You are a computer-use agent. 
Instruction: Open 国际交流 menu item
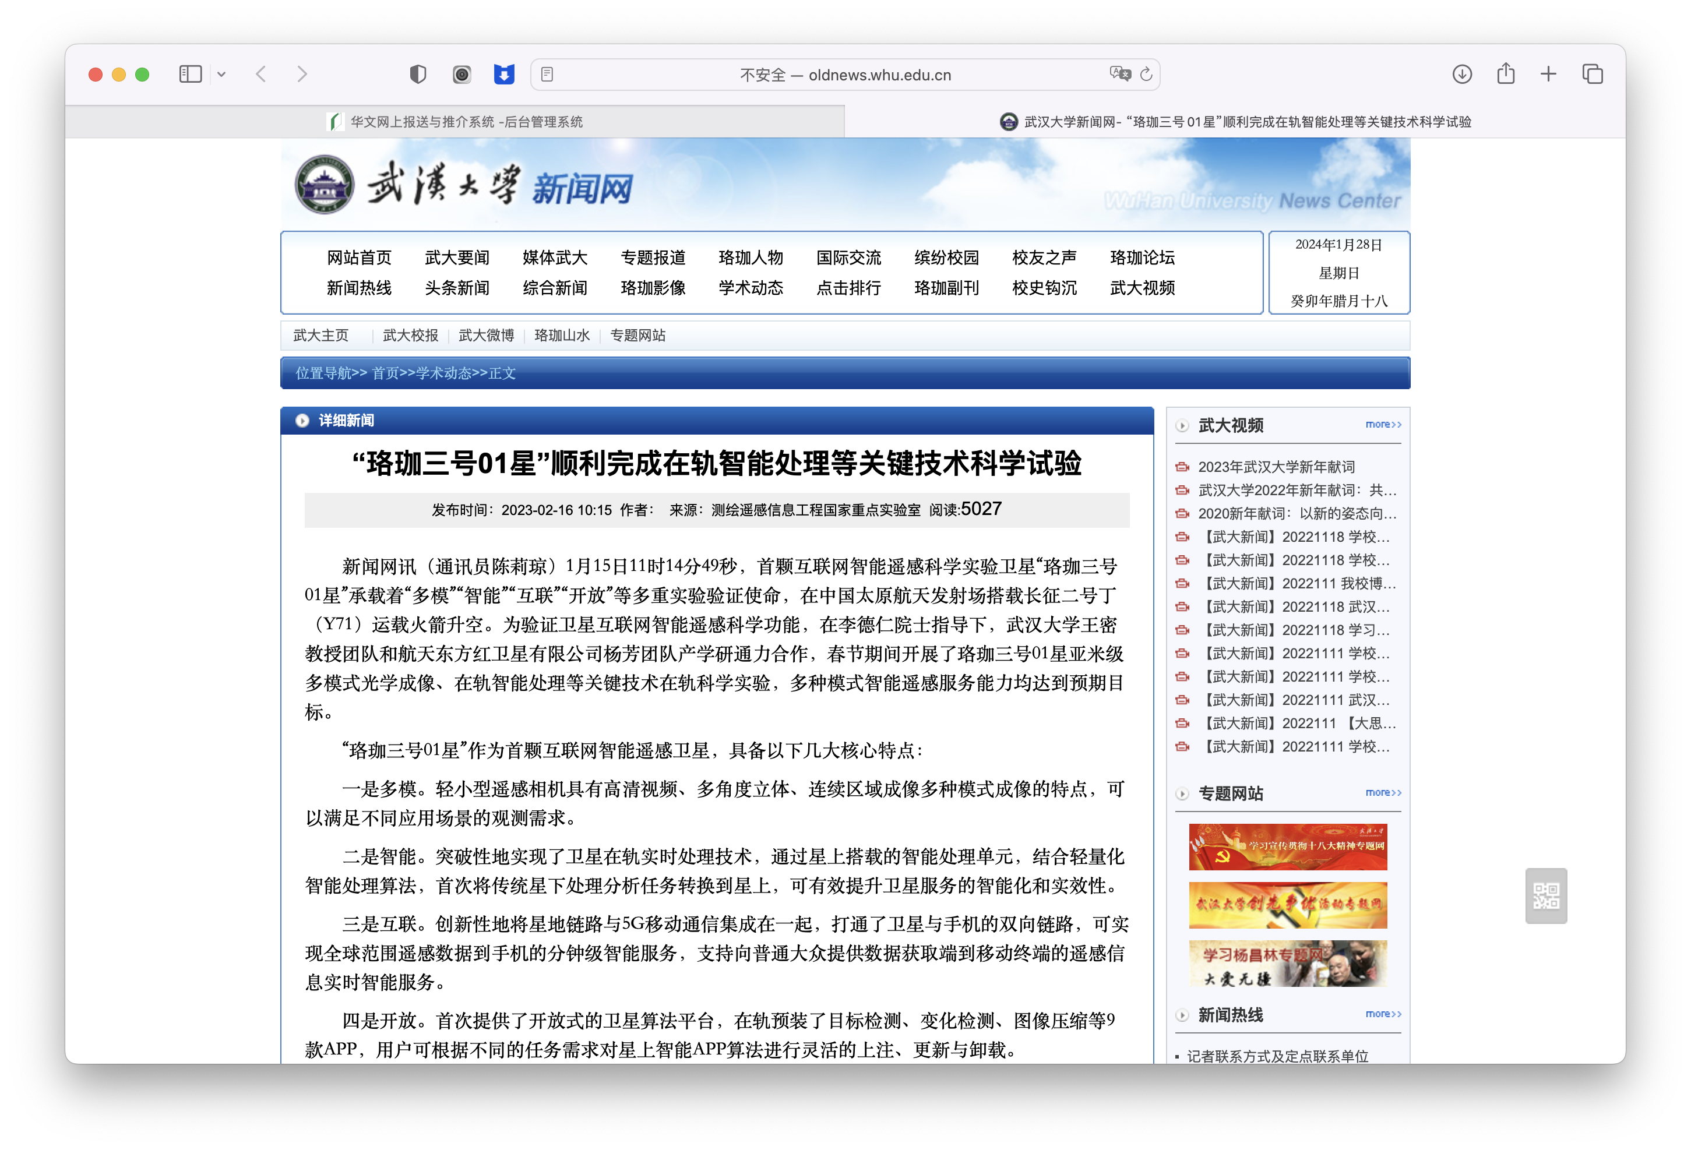(848, 257)
